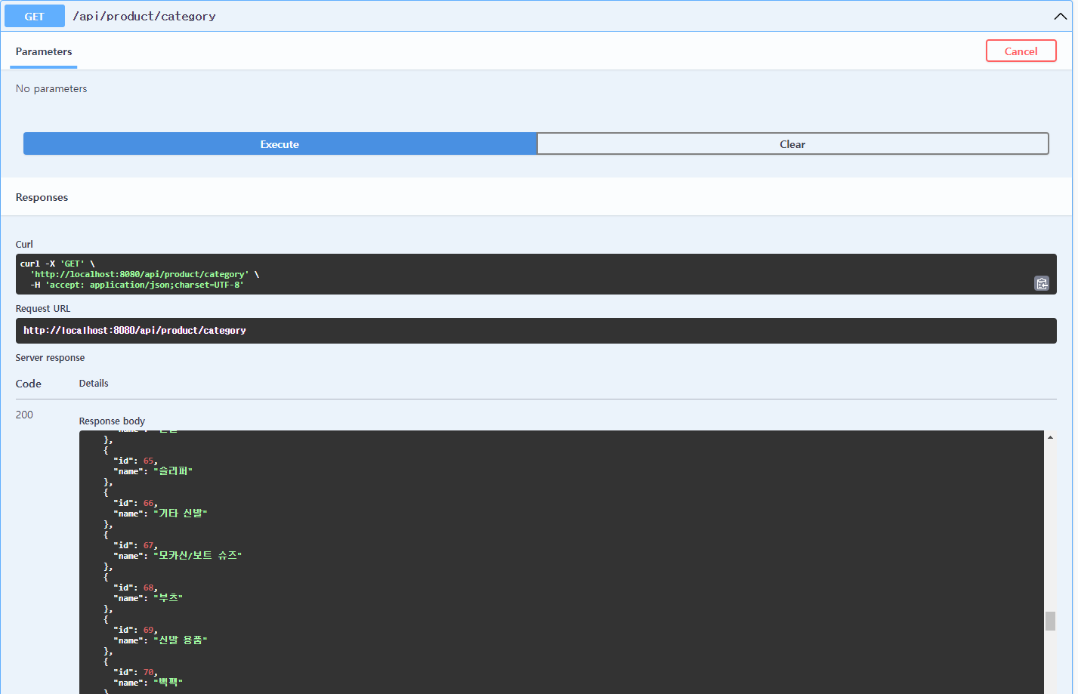Cancel the try-it-out mode

click(x=1021, y=51)
